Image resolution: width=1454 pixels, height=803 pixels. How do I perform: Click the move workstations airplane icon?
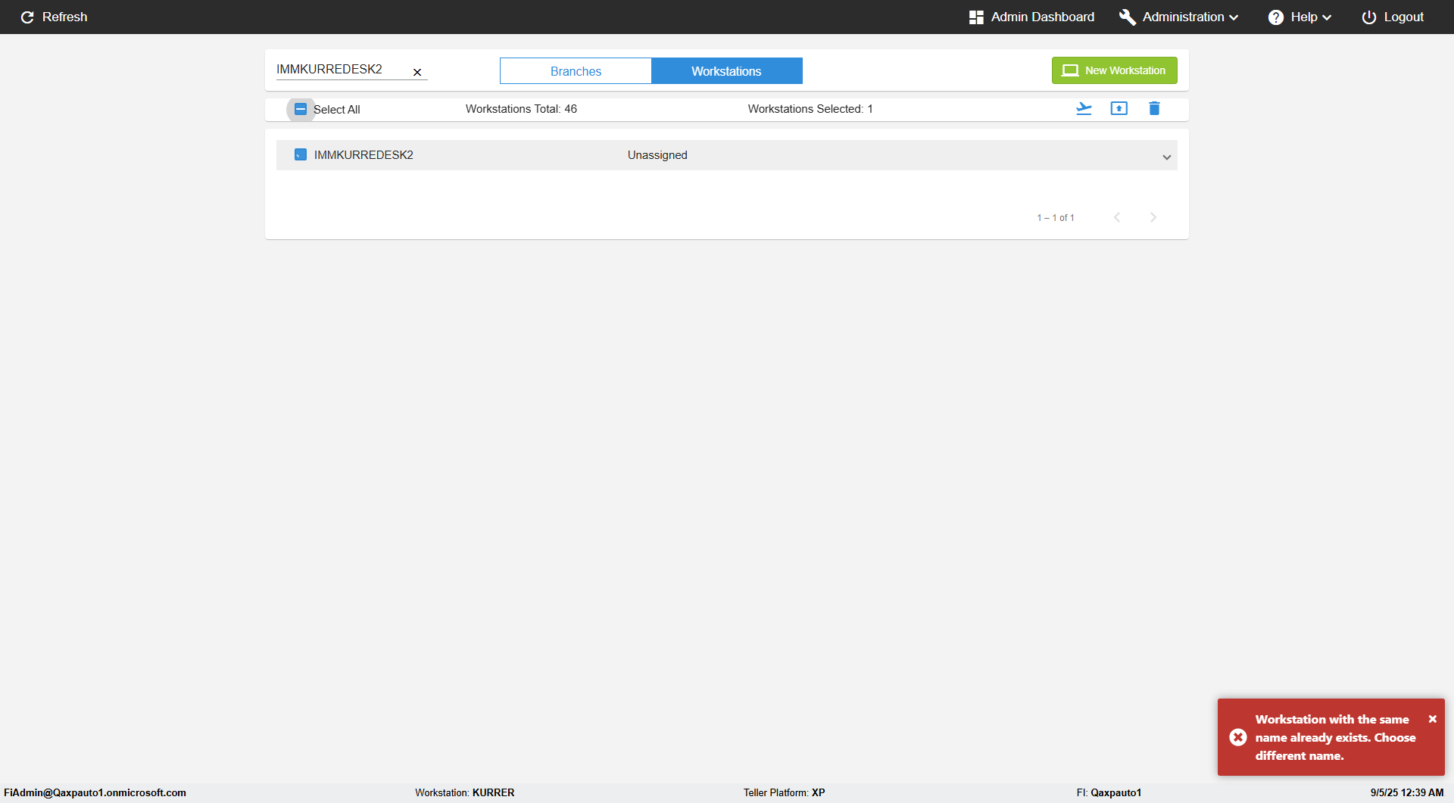(1084, 108)
